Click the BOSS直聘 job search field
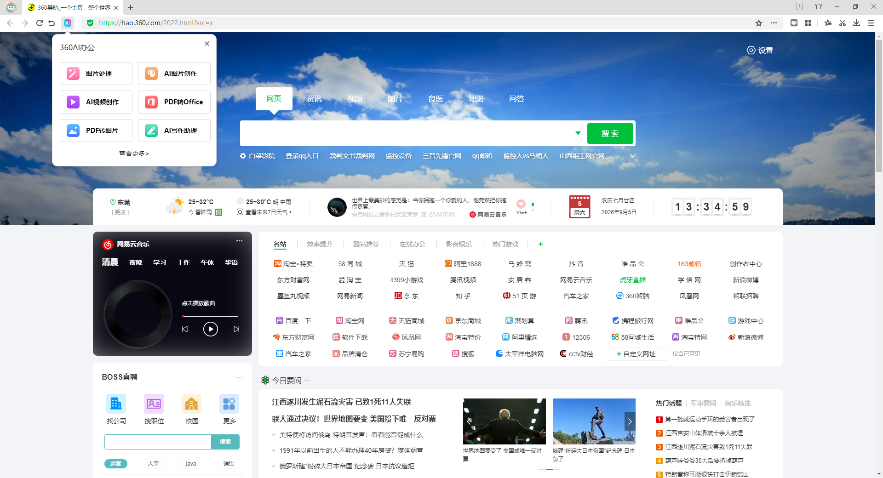 158,442
